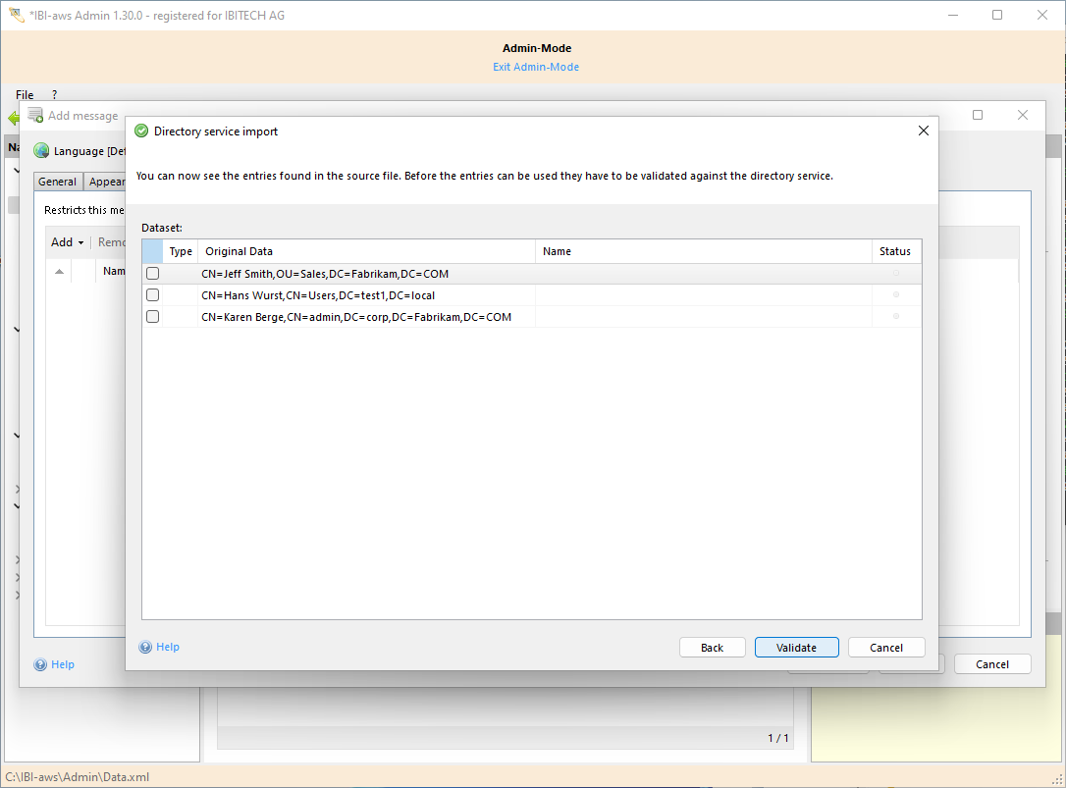Click the Language globe icon
This screenshot has width=1066, height=788.
point(41,151)
